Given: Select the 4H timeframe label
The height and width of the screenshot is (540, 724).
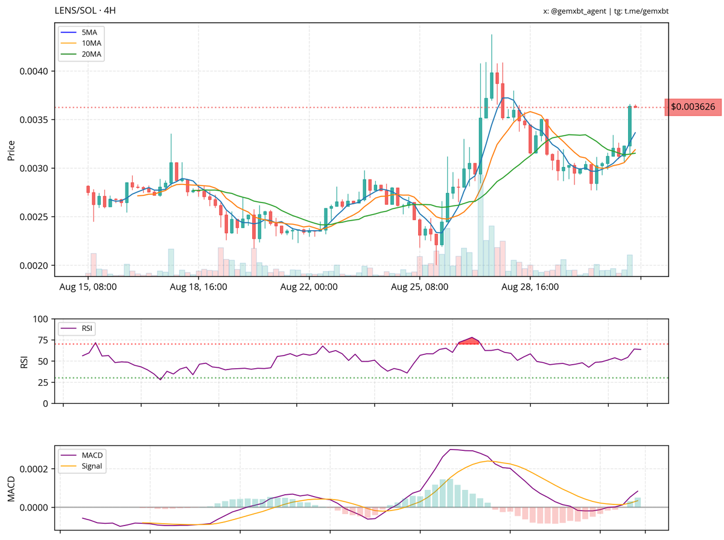Looking at the screenshot, I should coord(110,10).
